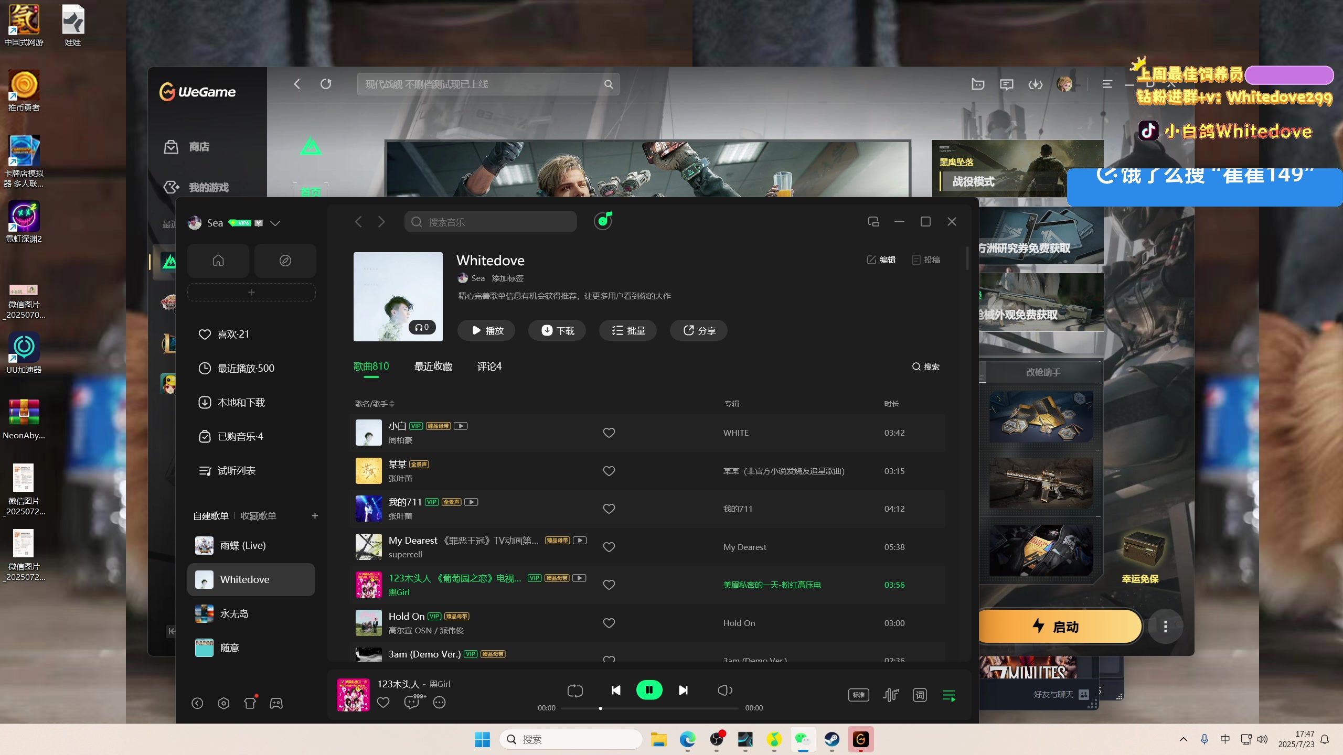Open WeGame messages icon

pyautogui.click(x=1006, y=84)
